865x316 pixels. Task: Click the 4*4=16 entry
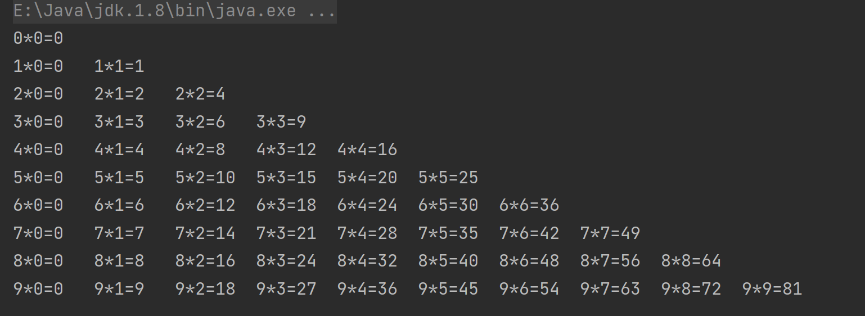367,150
